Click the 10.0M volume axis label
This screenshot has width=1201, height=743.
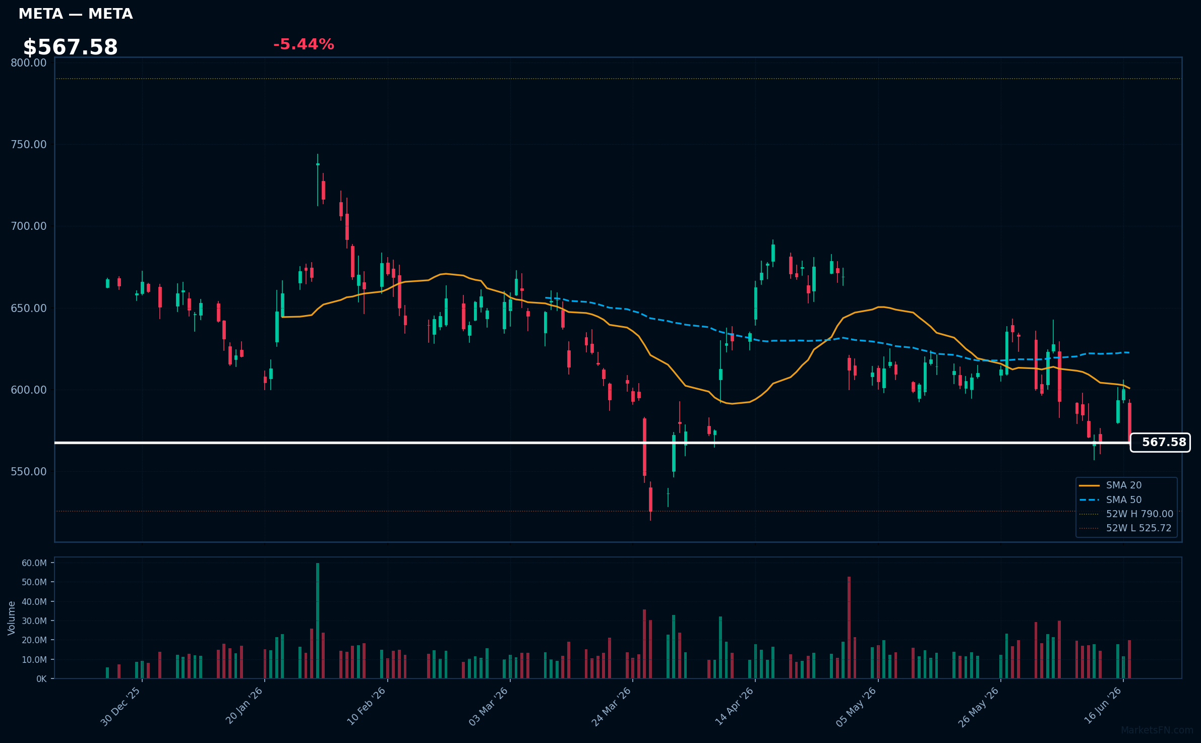(34, 660)
